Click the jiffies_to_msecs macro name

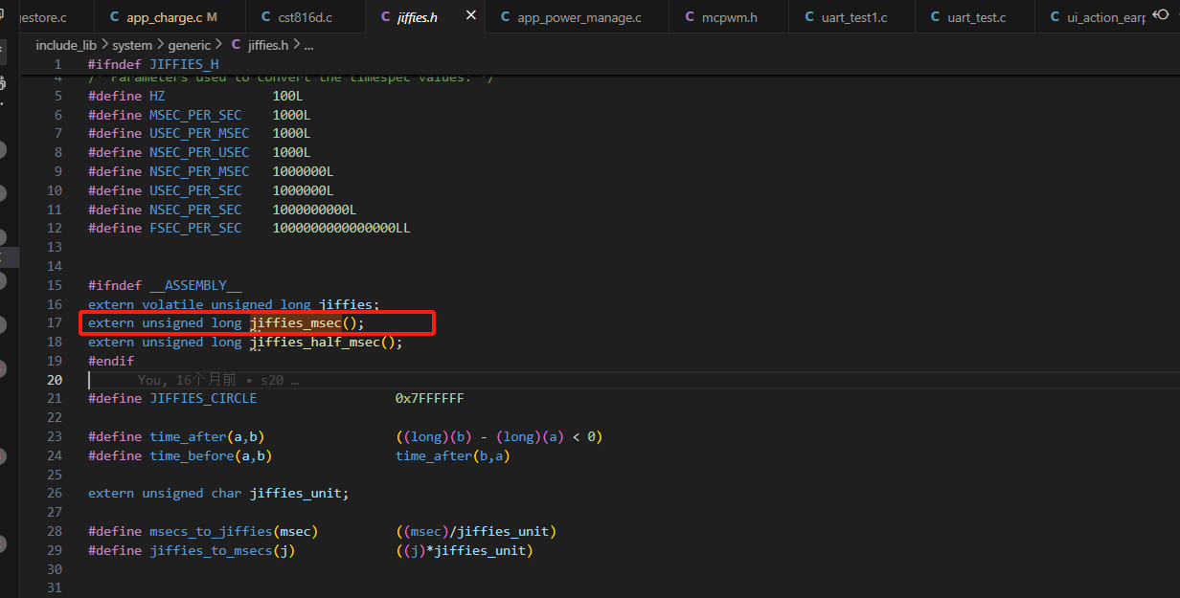pyautogui.click(x=211, y=550)
